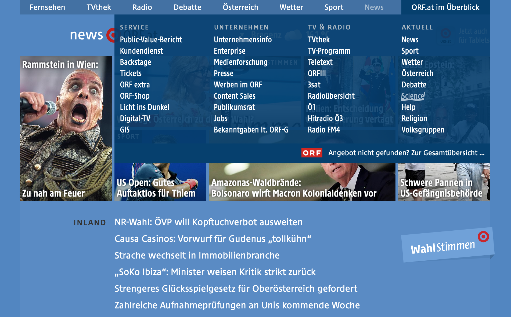Open ORFIII link
511x317 pixels.
click(317, 73)
